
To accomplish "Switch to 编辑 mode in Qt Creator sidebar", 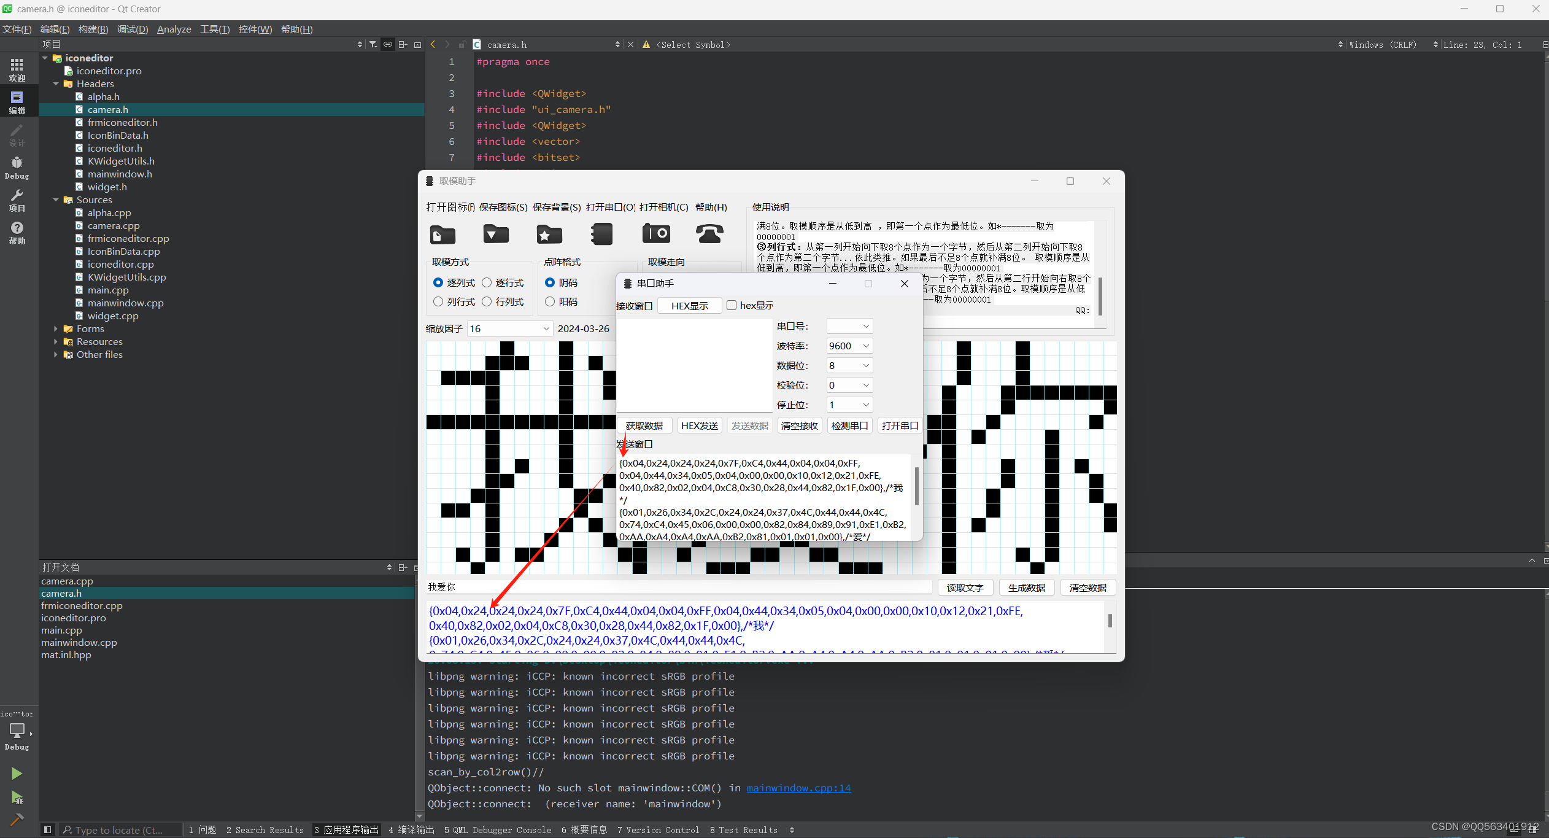I will 17,101.
